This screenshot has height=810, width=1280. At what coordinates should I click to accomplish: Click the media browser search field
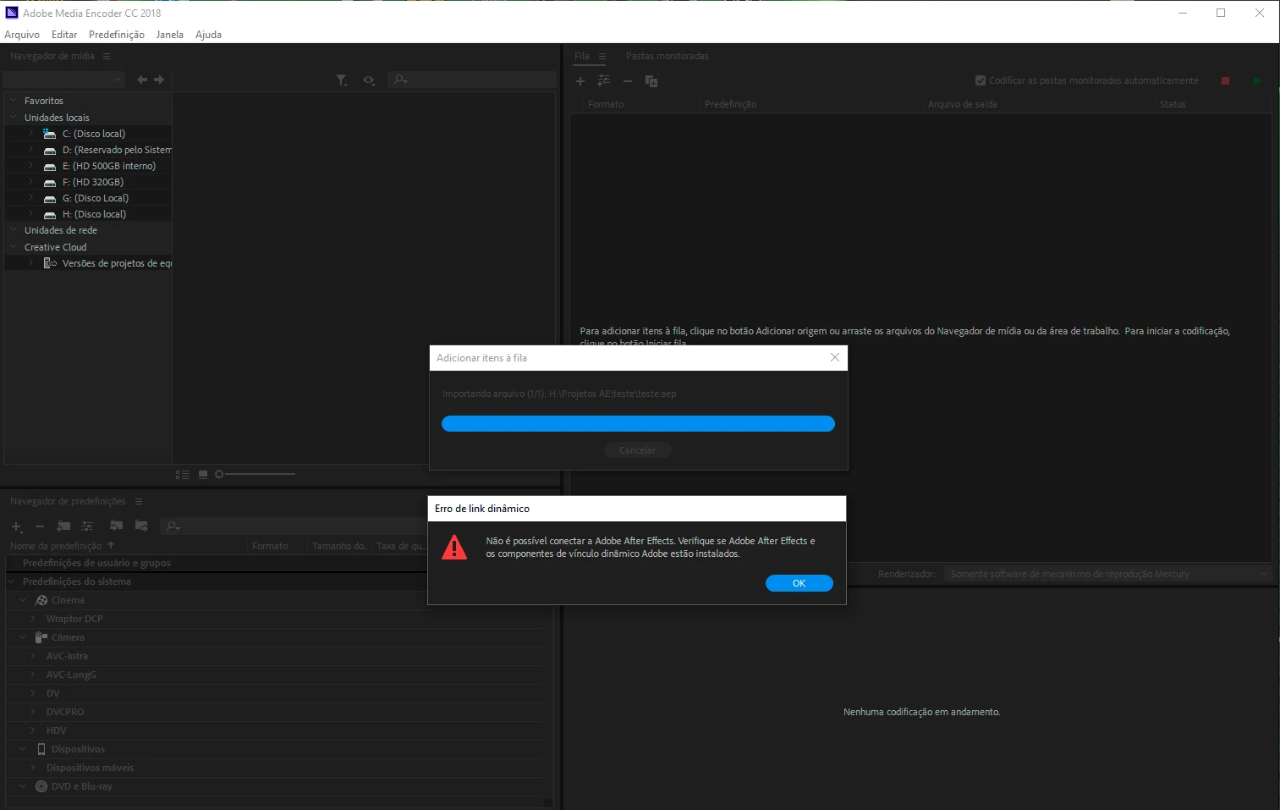click(472, 80)
